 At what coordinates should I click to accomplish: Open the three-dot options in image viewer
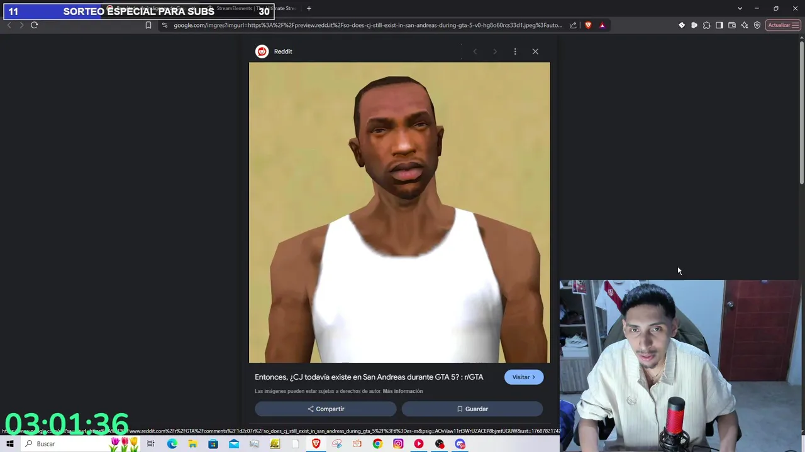515,51
